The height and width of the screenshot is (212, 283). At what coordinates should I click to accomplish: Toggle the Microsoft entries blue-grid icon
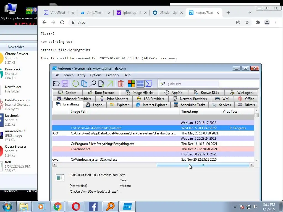[x=140, y=84]
